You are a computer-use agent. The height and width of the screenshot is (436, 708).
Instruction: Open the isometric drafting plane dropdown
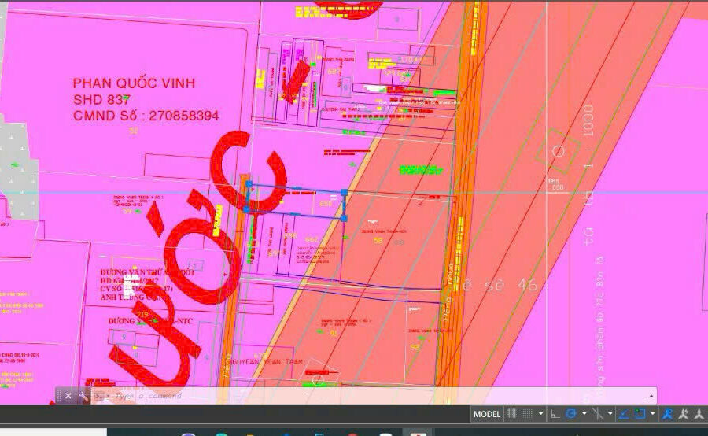pos(610,414)
